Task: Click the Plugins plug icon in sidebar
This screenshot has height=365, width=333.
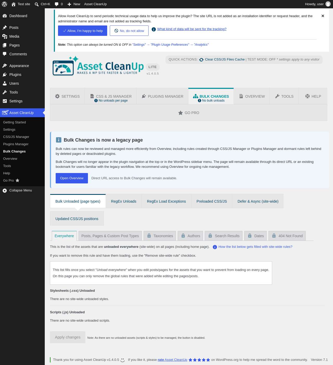Action: [5, 75]
